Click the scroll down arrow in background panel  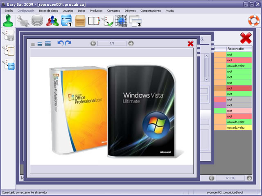coord(206,79)
